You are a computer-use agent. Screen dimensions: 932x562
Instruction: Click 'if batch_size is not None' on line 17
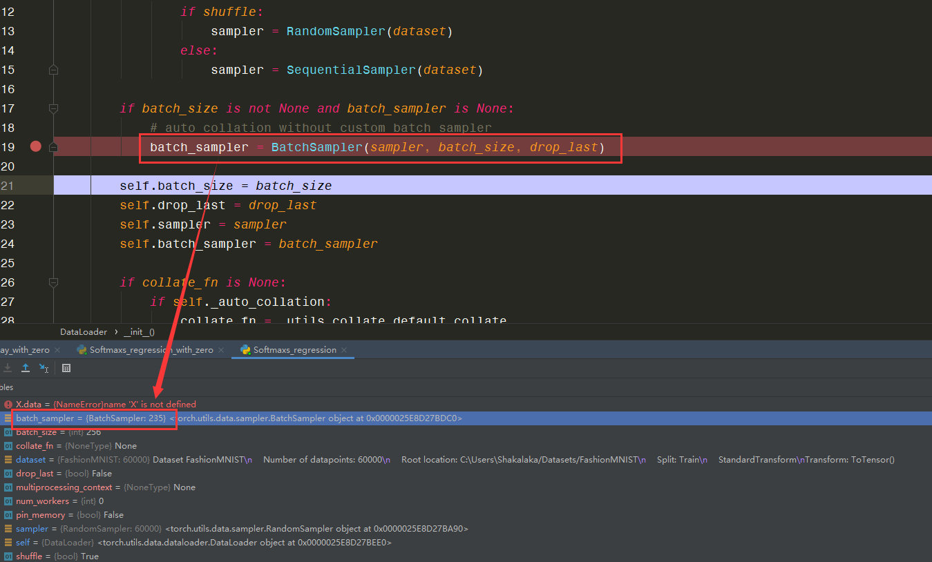coord(214,108)
